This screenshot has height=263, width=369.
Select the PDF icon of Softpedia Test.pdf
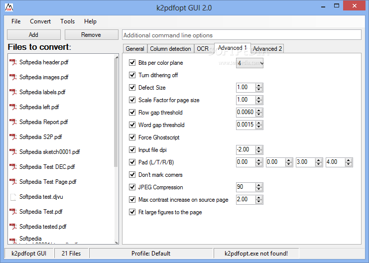point(13,212)
